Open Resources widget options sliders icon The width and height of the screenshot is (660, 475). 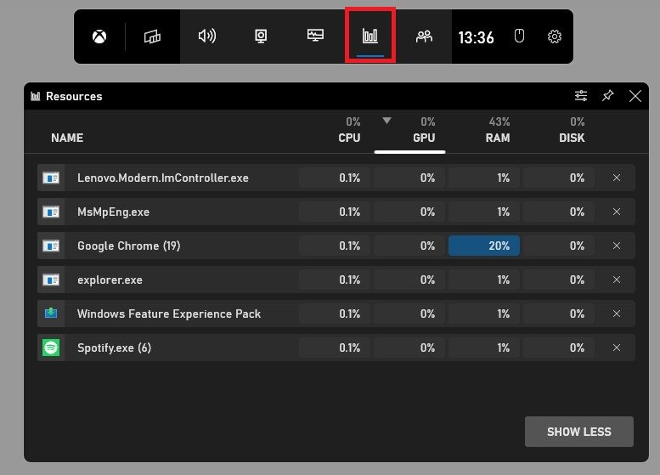coord(581,96)
